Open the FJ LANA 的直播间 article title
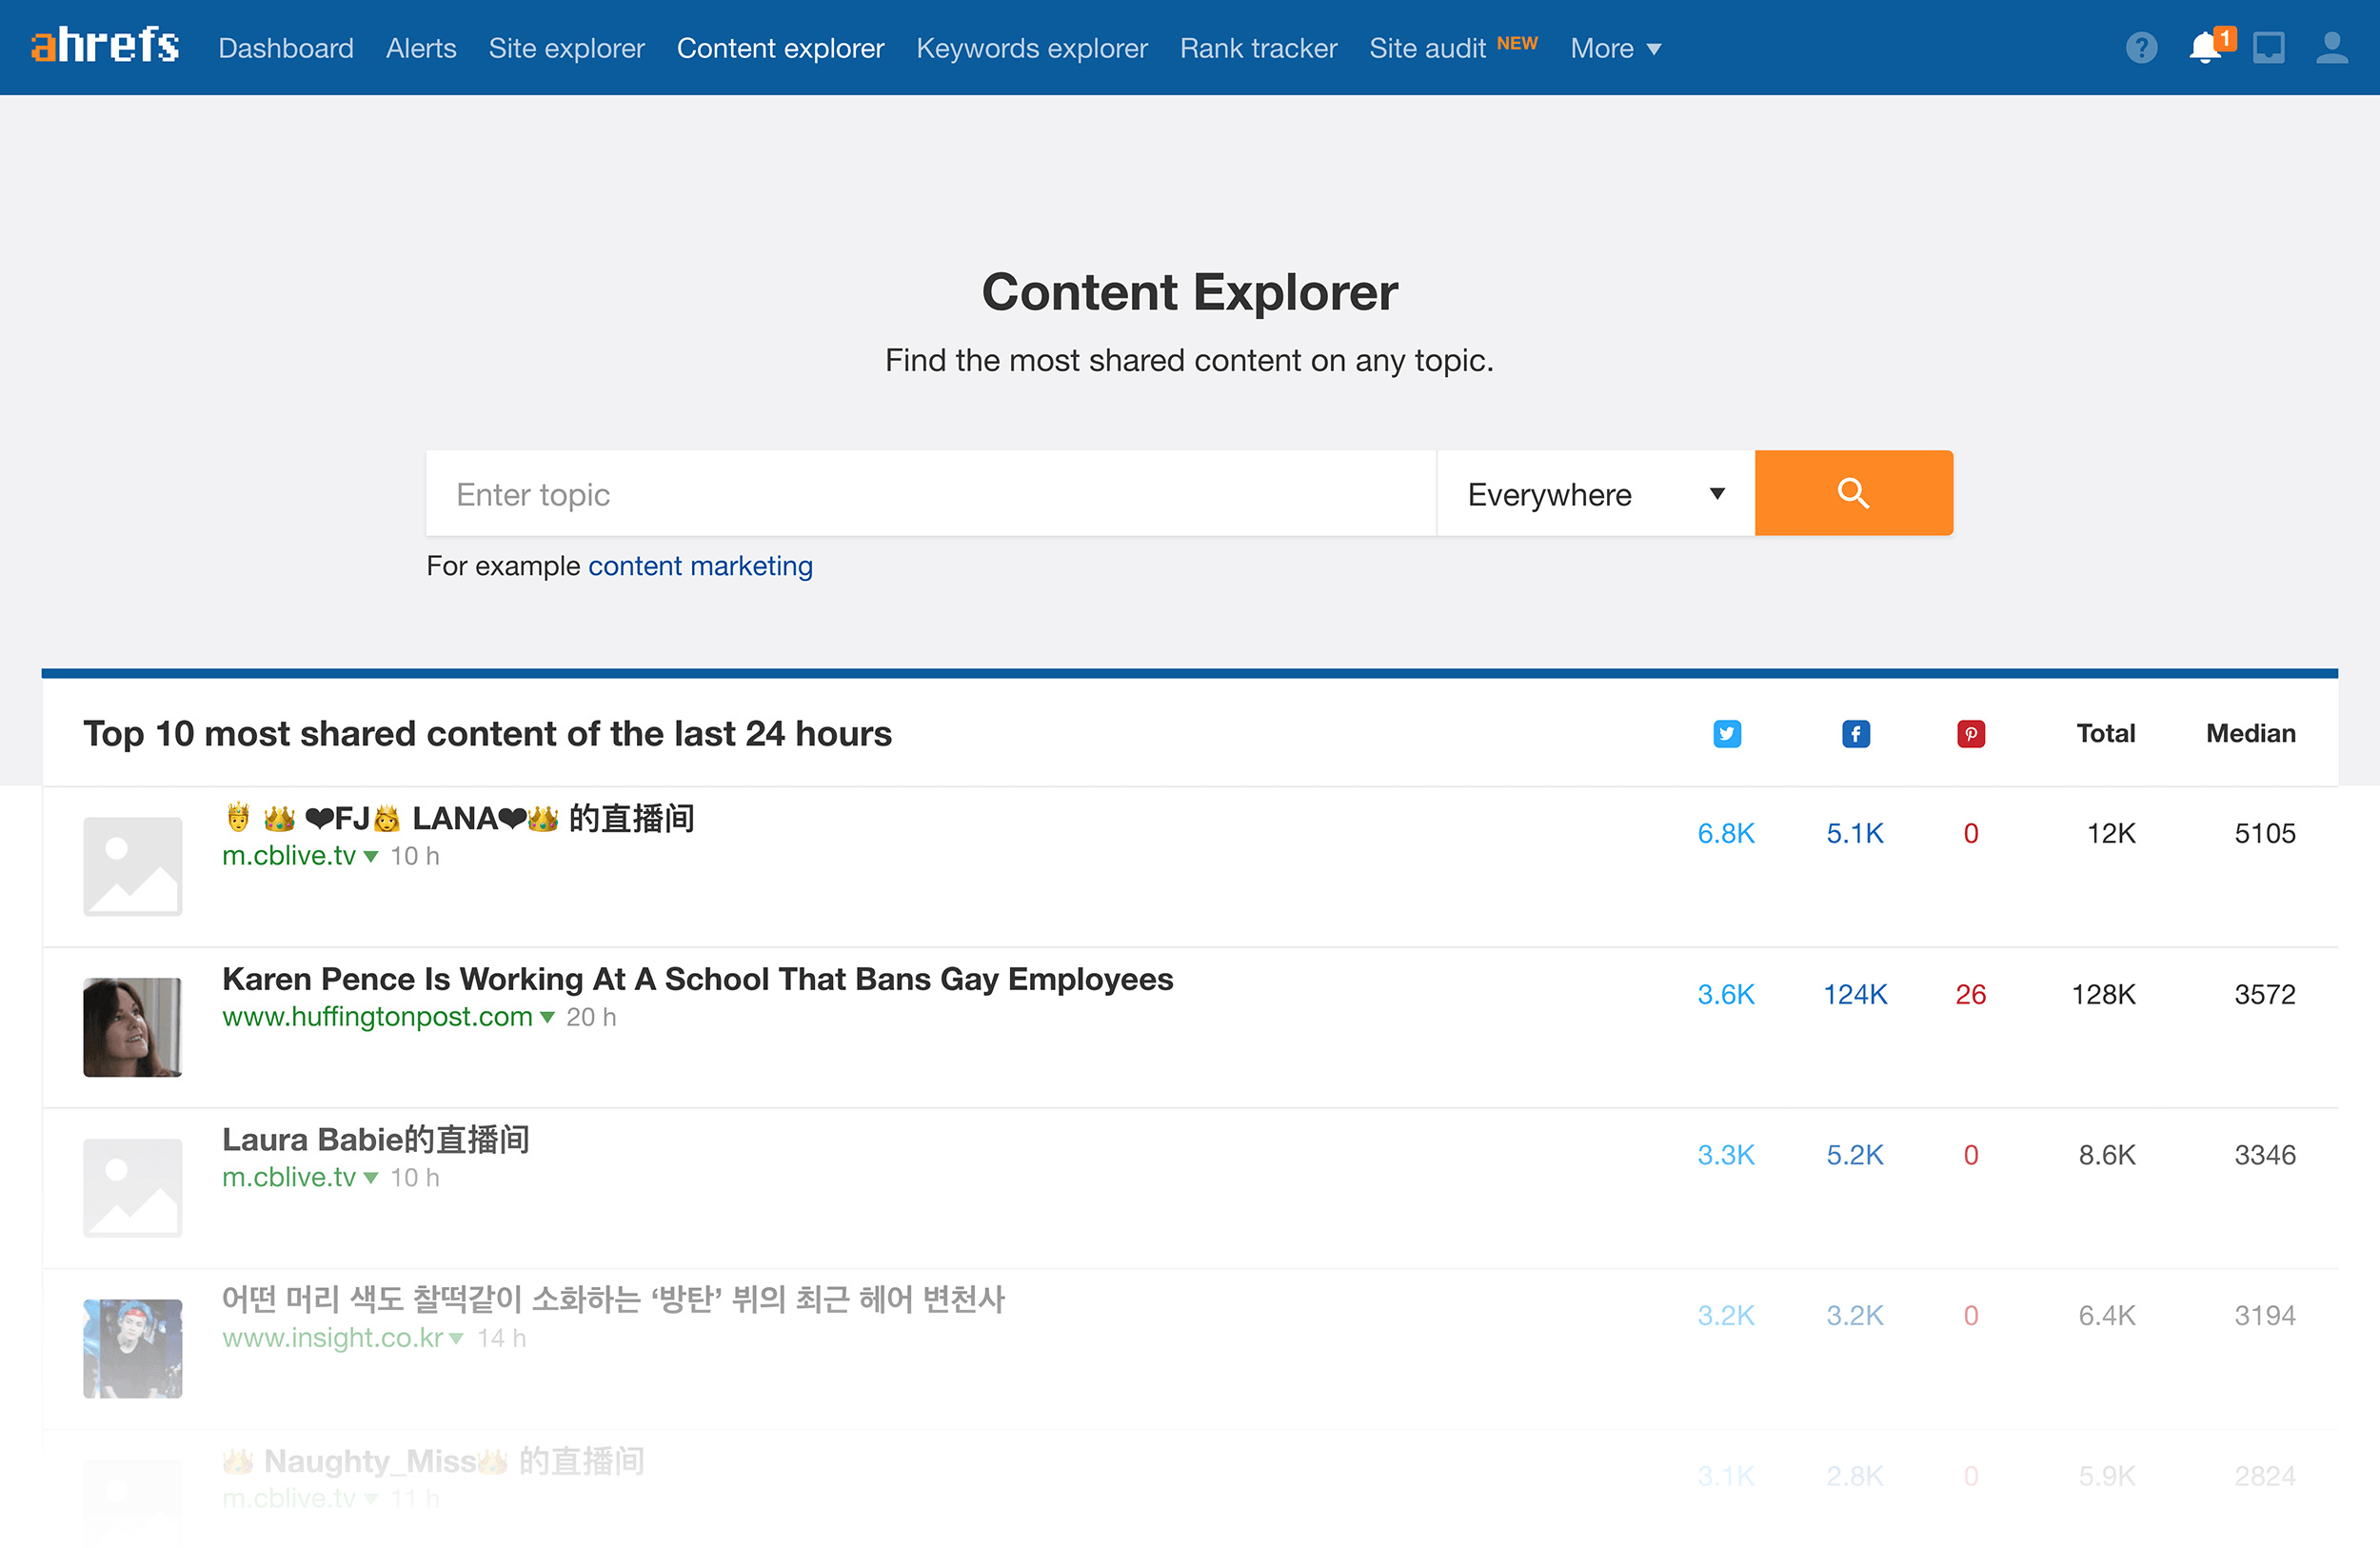Screen dimensions: 2380x1548 [459, 818]
